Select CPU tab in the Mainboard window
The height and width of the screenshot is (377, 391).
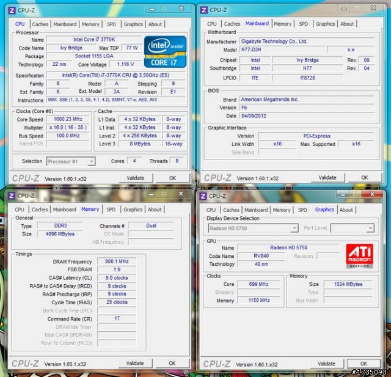(x=212, y=24)
